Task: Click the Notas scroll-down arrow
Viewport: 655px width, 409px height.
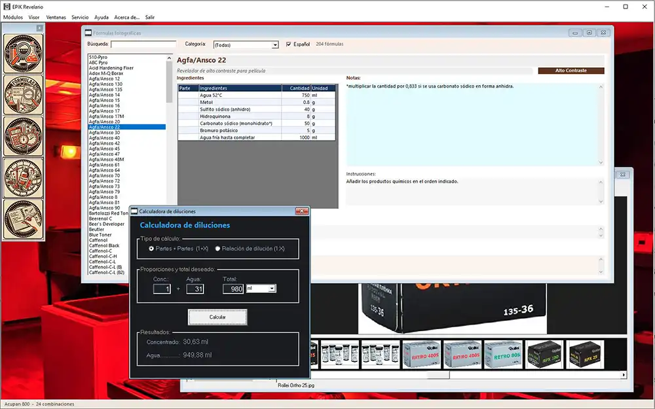Action: click(x=601, y=162)
